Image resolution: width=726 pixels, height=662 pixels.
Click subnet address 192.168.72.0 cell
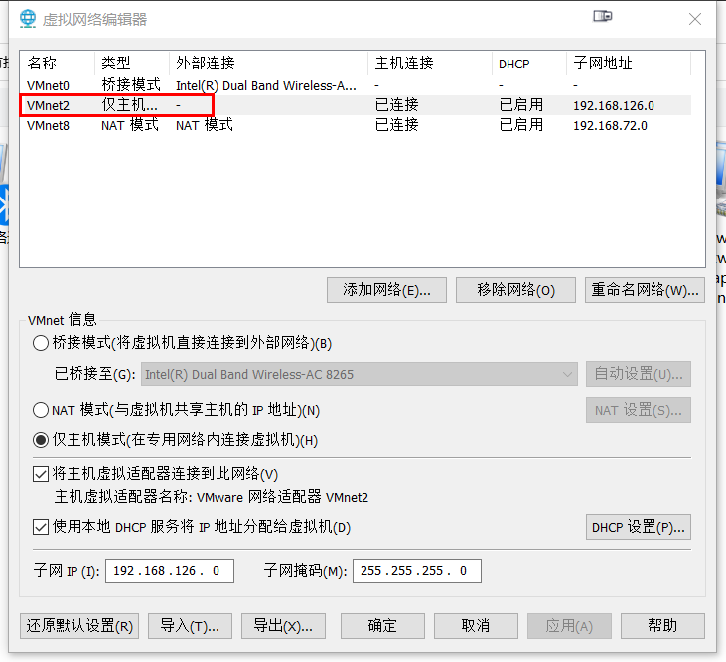[x=610, y=126]
